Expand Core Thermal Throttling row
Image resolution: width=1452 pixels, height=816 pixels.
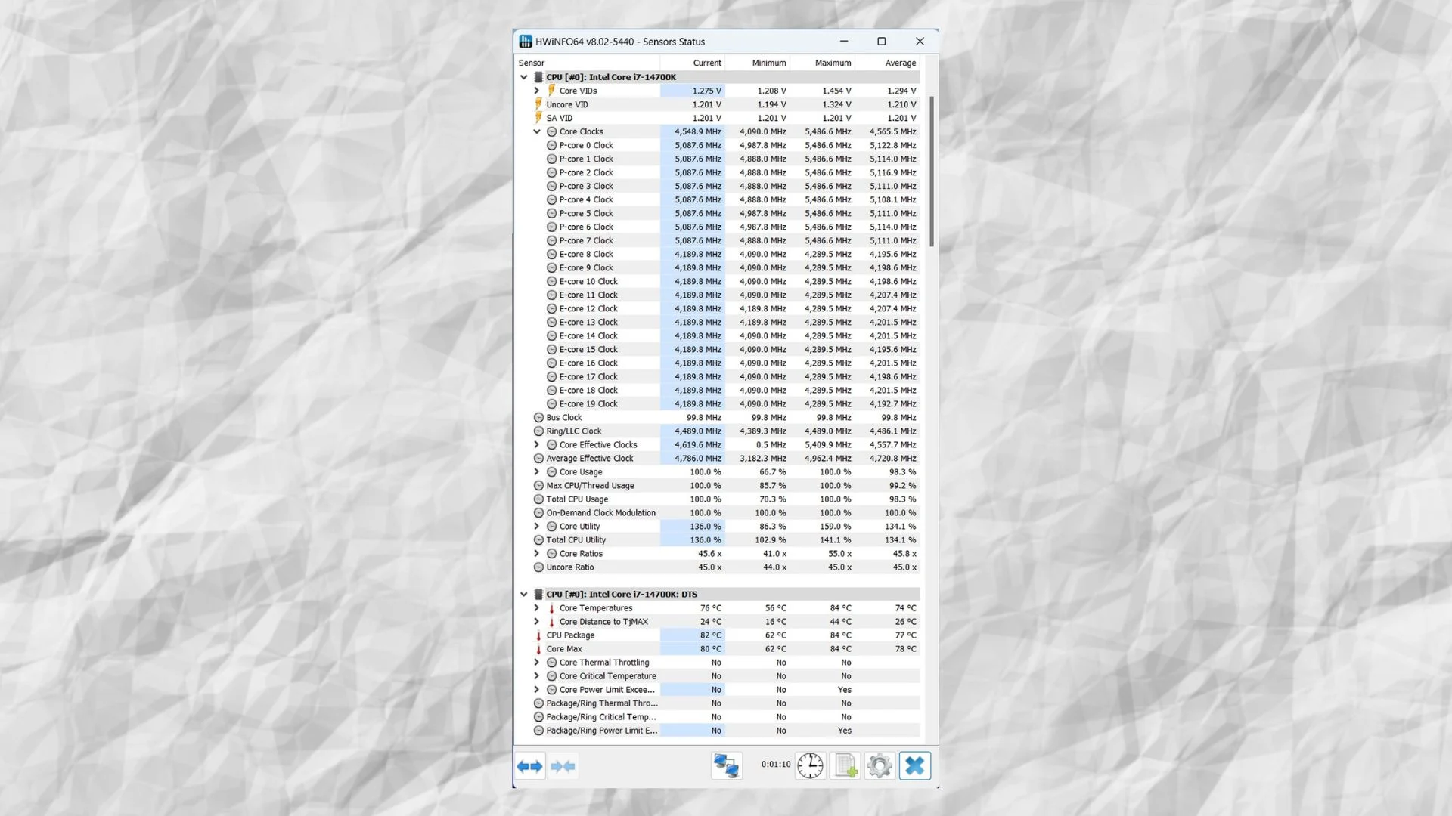536,663
